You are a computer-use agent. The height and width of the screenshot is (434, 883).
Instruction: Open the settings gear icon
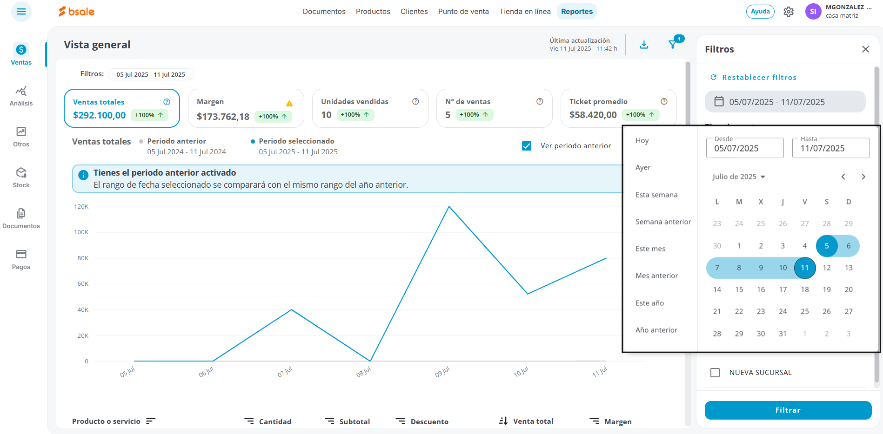point(789,12)
